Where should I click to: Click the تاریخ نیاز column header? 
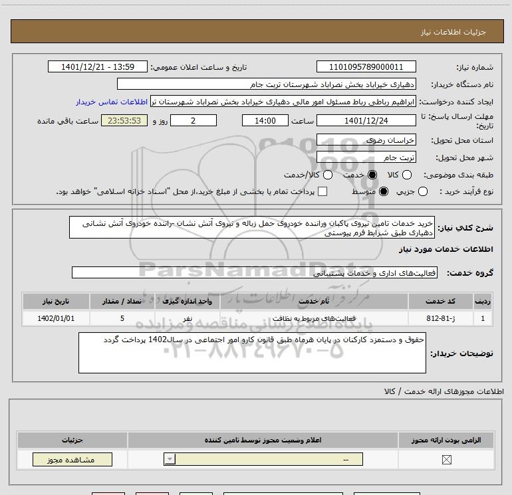point(56,301)
